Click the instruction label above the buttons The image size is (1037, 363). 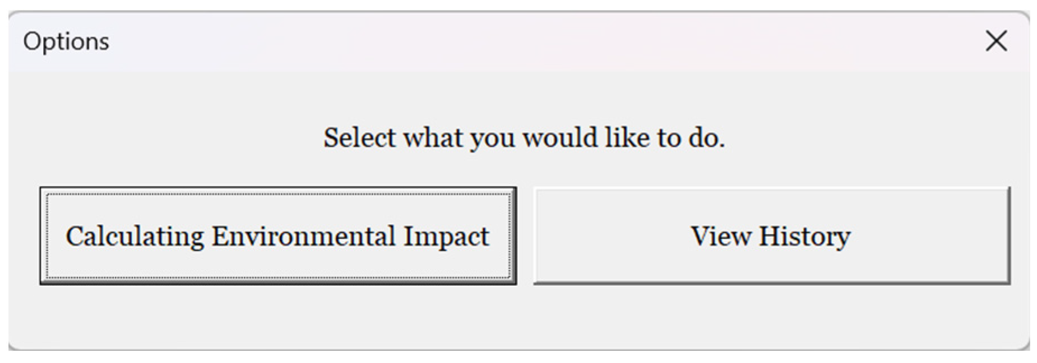point(524,138)
